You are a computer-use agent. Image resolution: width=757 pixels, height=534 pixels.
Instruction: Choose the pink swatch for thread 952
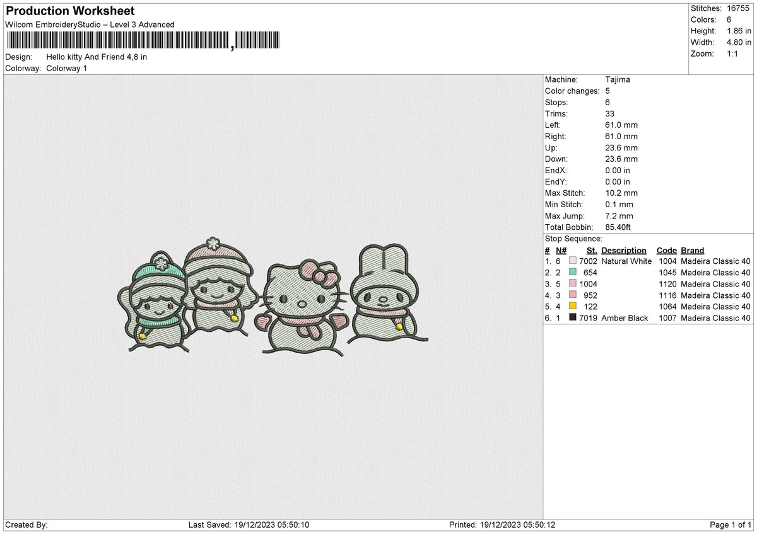tap(573, 295)
